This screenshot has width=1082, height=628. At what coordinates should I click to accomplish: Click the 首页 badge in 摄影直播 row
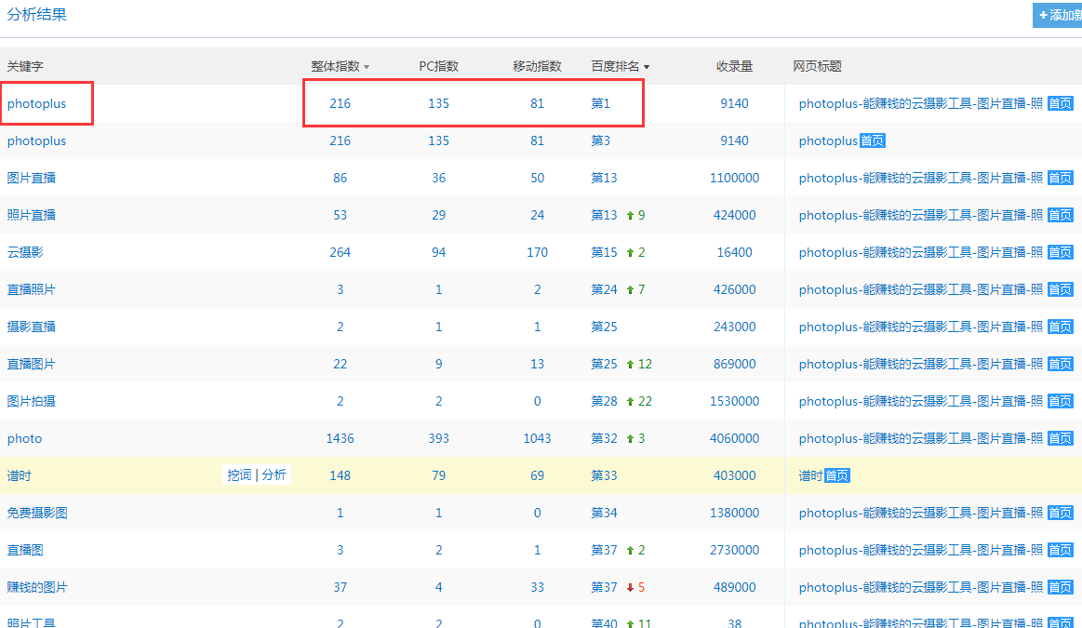click(x=1060, y=327)
